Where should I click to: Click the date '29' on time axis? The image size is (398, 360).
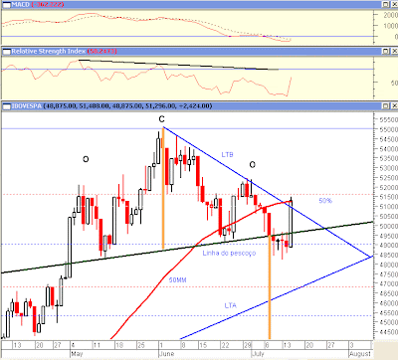(248, 345)
